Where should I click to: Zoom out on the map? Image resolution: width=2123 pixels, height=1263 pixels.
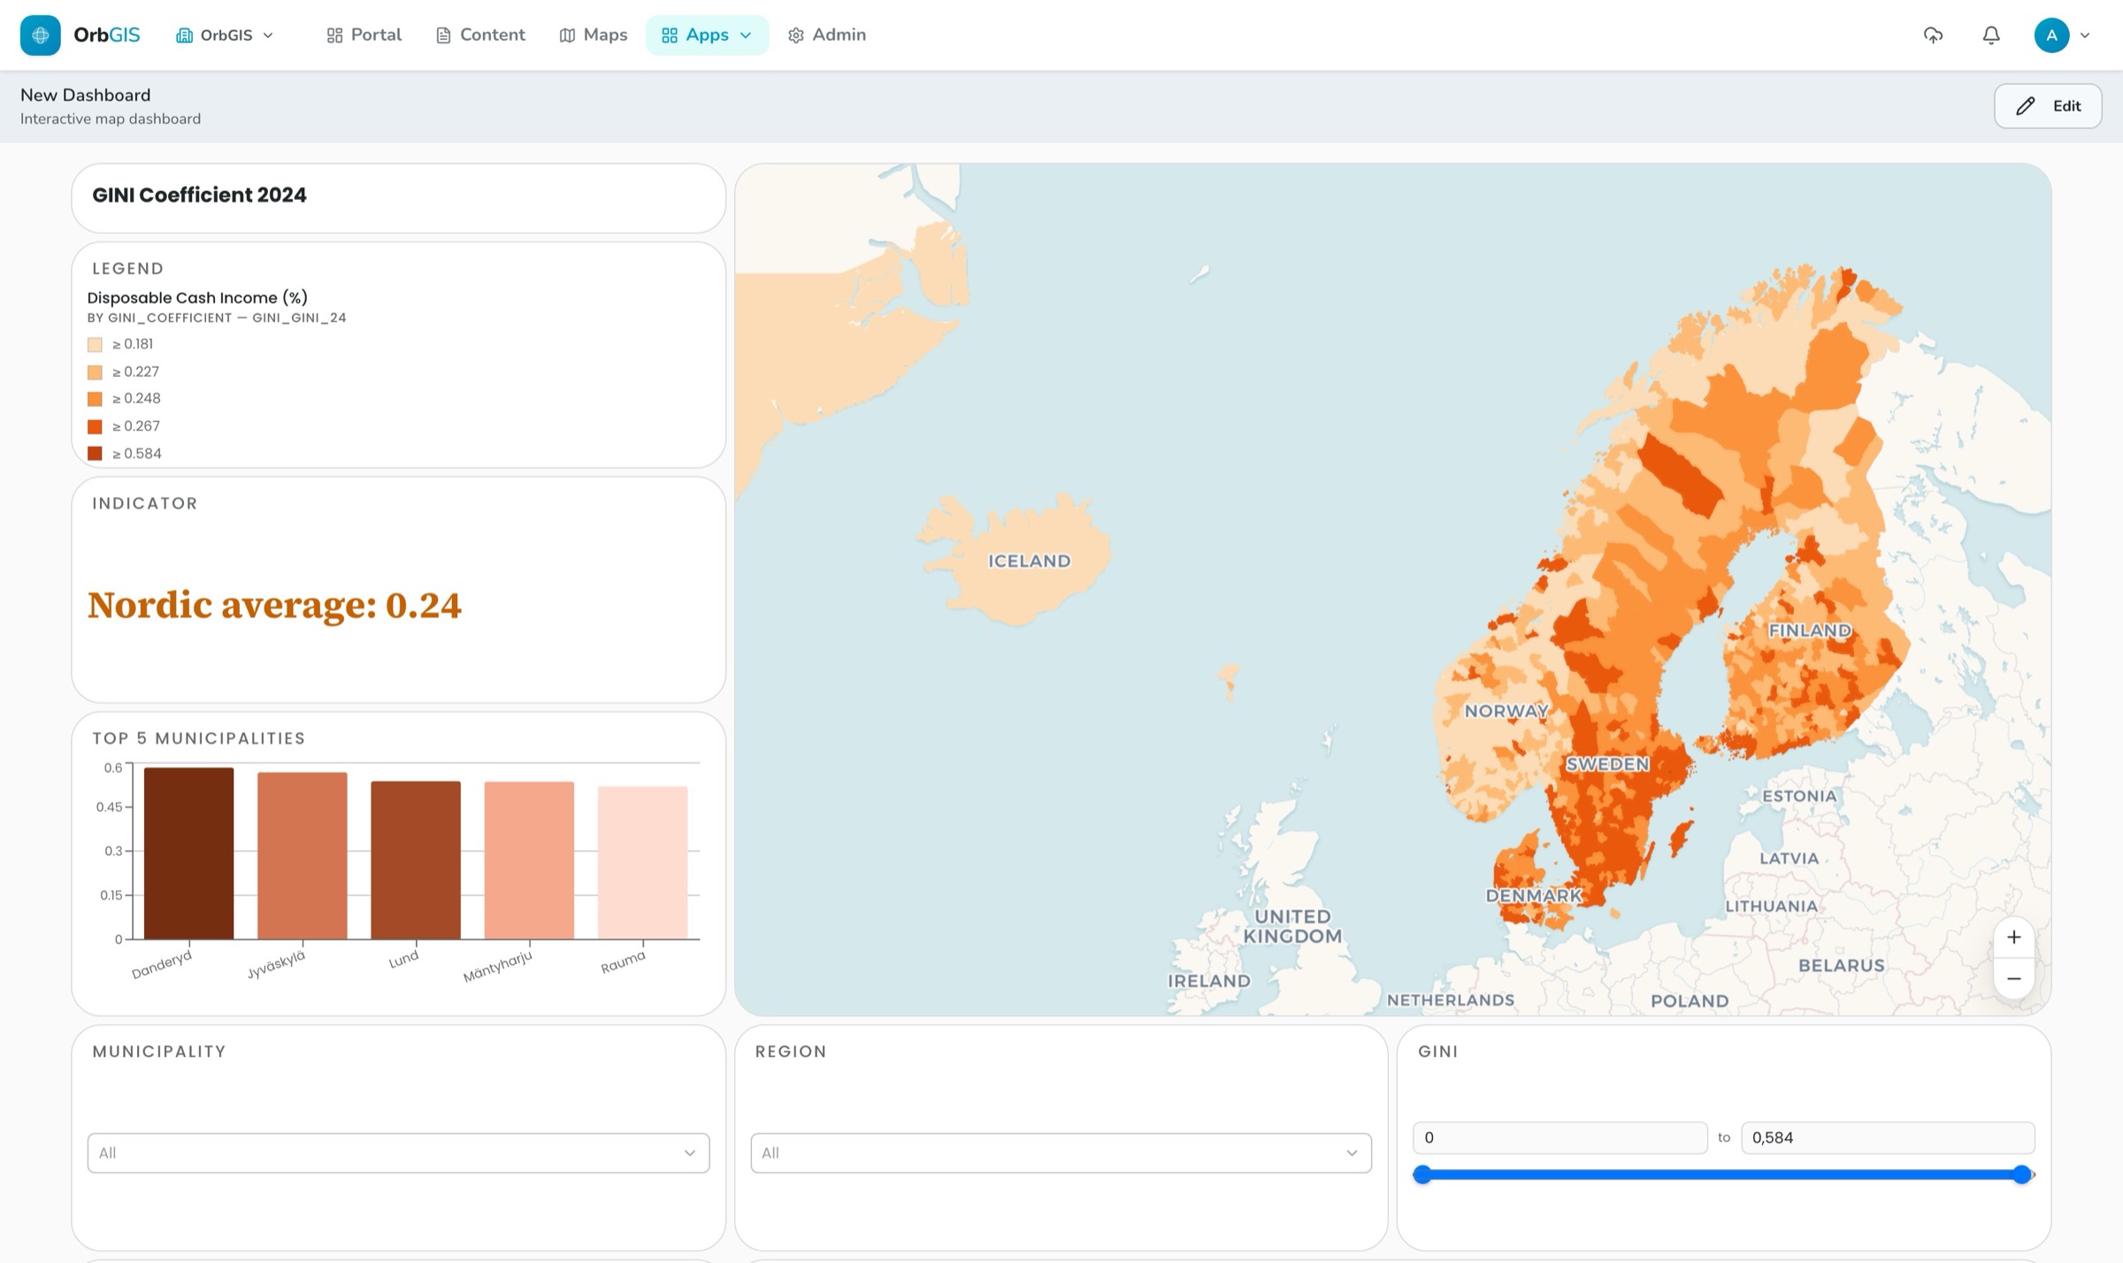click(2014, 978)
